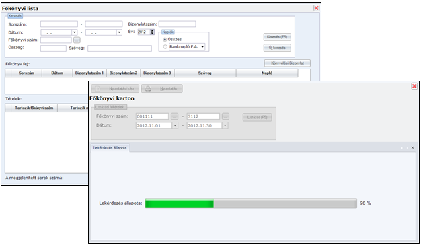Click the Dátum column header in Főkönyv fej

(57, 73)
